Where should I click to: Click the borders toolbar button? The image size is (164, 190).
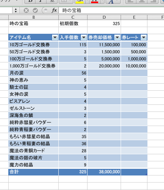[65, 1]
